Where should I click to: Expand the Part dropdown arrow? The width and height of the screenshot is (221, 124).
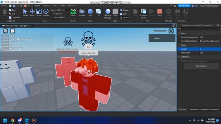click(90, 18)
